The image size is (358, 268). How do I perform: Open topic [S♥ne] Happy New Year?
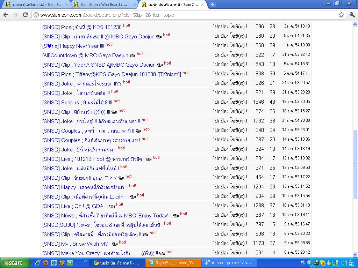(x=73, y=46)
